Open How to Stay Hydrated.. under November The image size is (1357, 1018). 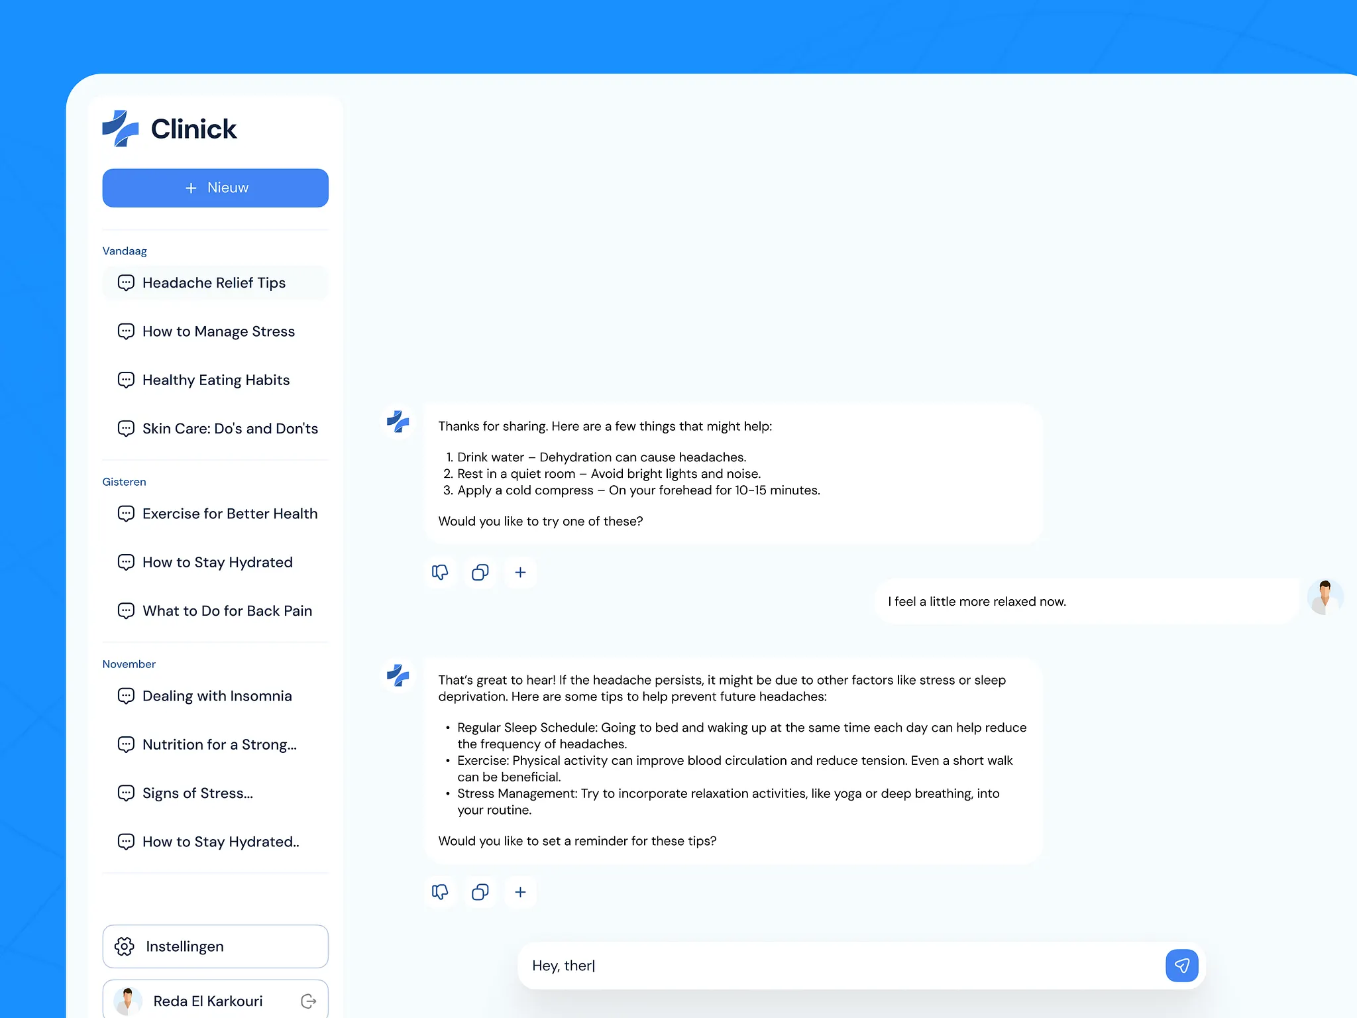click(x=215, y=842)
